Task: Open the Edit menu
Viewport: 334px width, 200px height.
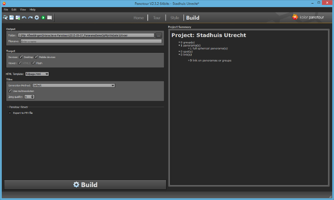Action: point(14,9)
